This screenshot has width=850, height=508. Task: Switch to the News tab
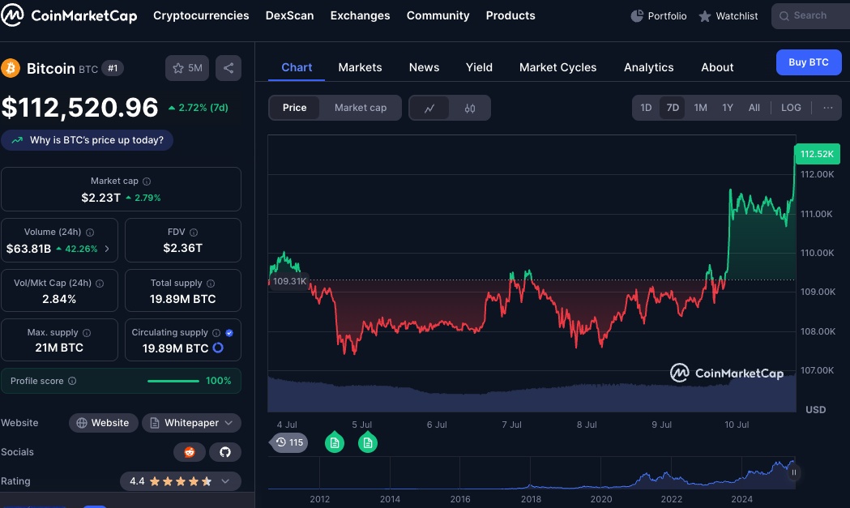(x=424, y=67)
